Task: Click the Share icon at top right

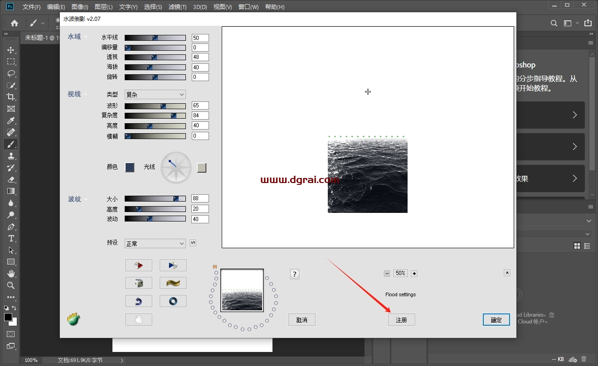Action: (588, 23)
